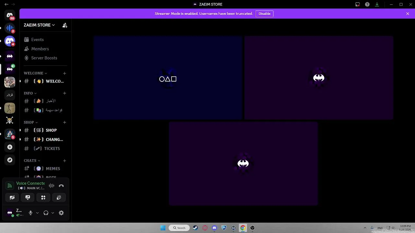Collapse the INFO category
This screenshot has height=233, width=415.
pyautogui.click(x=30, y=93)
